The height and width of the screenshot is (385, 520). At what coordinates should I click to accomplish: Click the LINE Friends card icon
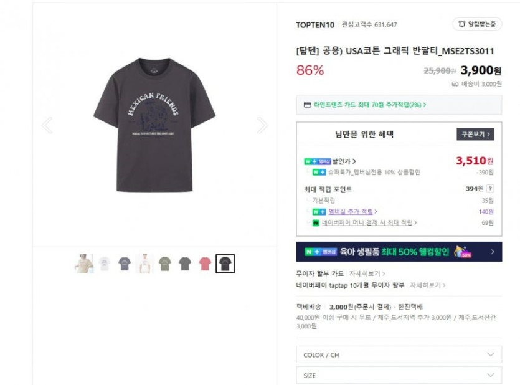[307, 105]
